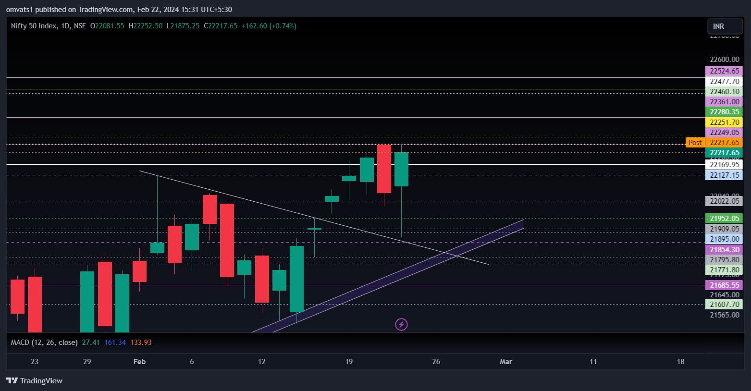This screenshot has height=391, width=751.
Task: Click the green 22280.35 price label
Action: (x=724, y=112)
